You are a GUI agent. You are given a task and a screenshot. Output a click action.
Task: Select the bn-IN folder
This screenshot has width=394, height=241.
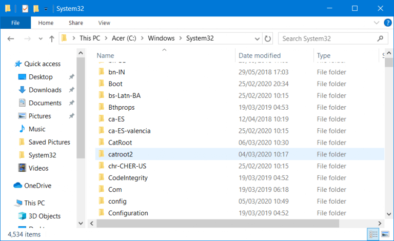click(x=116, y=72)
